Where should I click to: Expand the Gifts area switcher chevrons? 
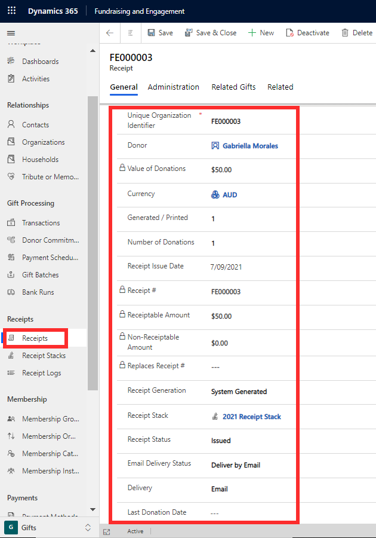(x=88, y=527)
